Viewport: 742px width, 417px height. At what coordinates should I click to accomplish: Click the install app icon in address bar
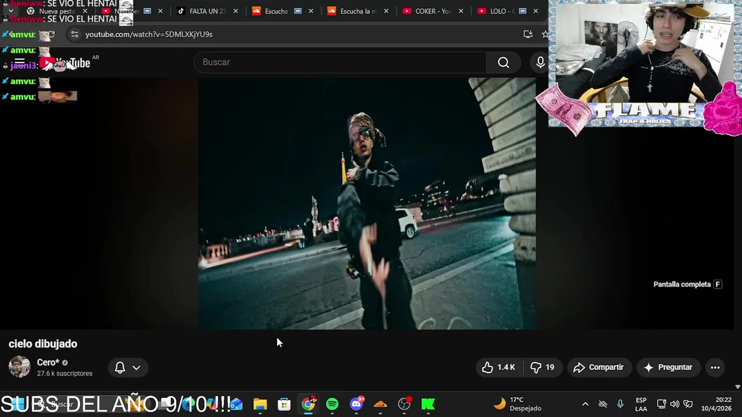click(528, 34)
